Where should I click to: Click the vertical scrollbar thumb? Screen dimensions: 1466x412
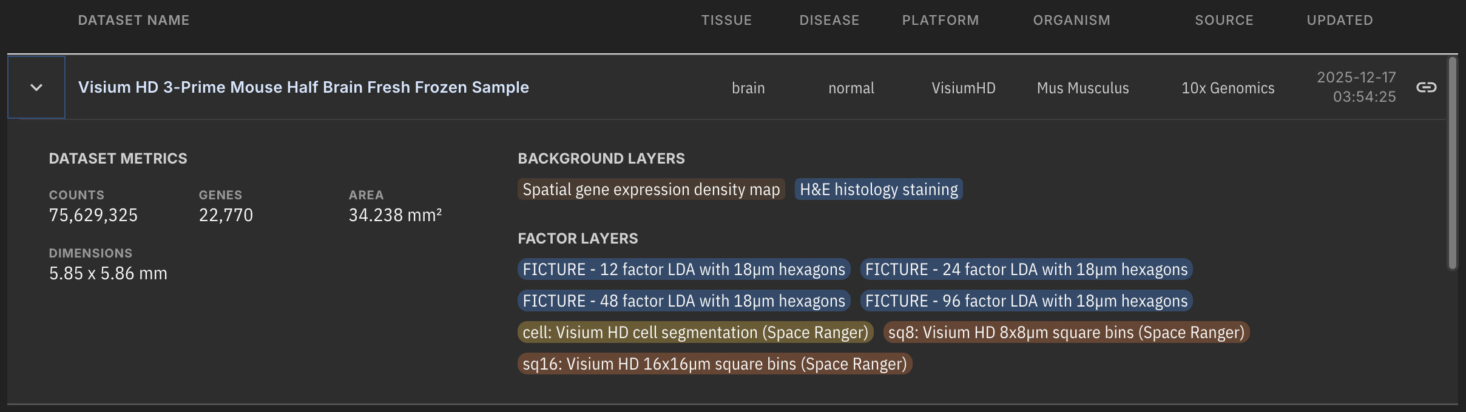(x=1452, y=162)
